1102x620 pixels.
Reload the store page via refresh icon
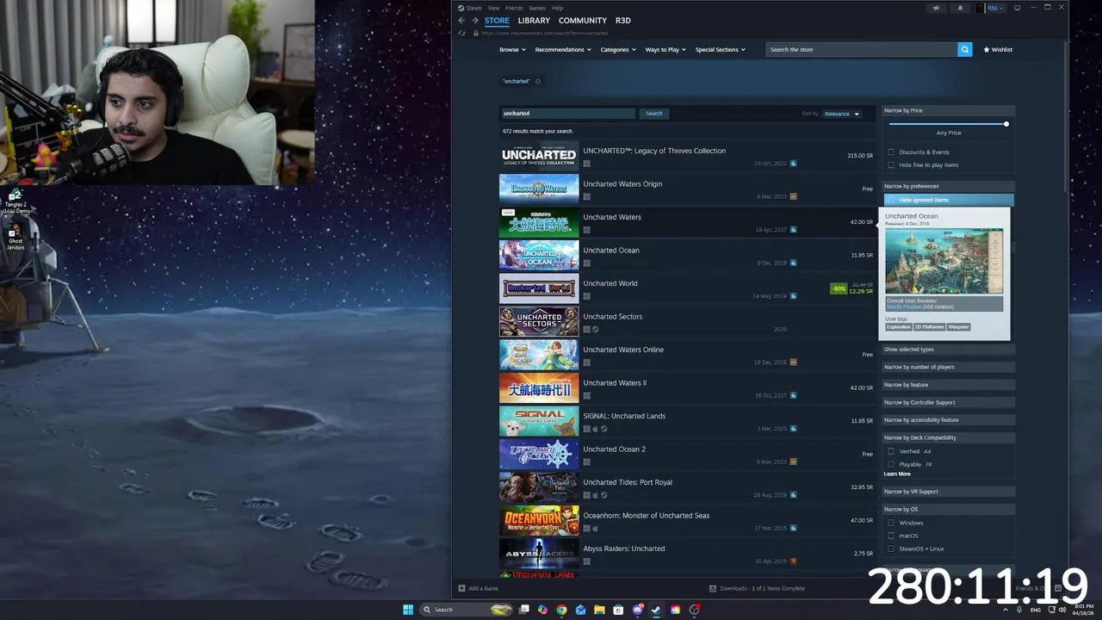(462, 33)
